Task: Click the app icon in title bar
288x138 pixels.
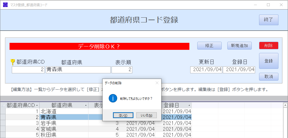Action: (5, 5)
